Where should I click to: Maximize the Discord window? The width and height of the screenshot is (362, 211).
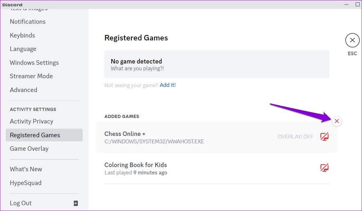tap(358, 4)
